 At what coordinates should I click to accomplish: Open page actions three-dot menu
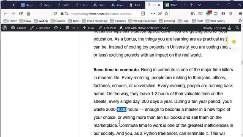(153, 14)
